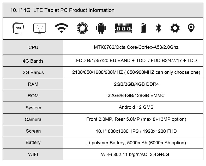Select the Android 12 GMS value
The image size is (206, 166).
tap(136, 107)
